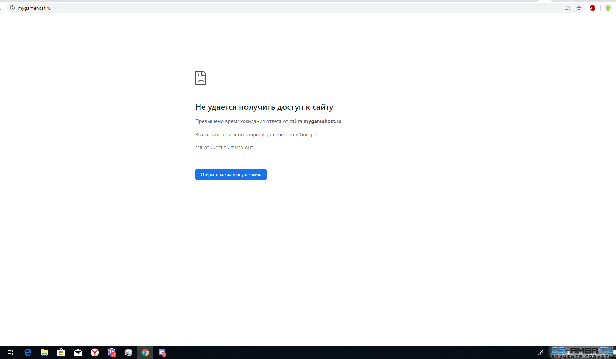Image resolution: width=616 pixels, height=359 pixels.
Task: Follow the 'gamehost ru' search link
Action: pyautogui.click(x=280, y=135)
